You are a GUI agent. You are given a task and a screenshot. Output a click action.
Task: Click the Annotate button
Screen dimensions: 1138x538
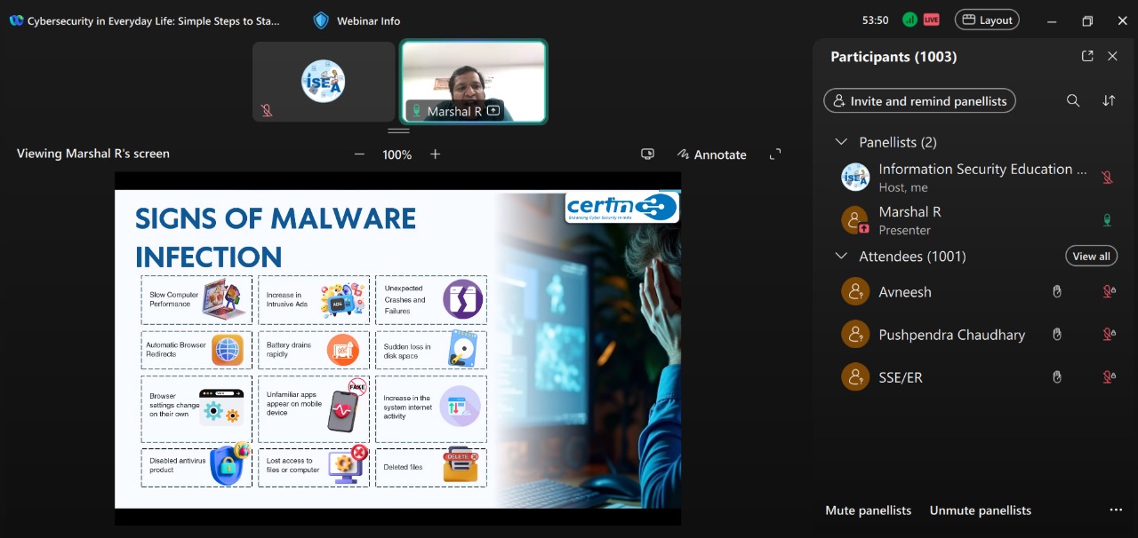click(x=711, y=154)
